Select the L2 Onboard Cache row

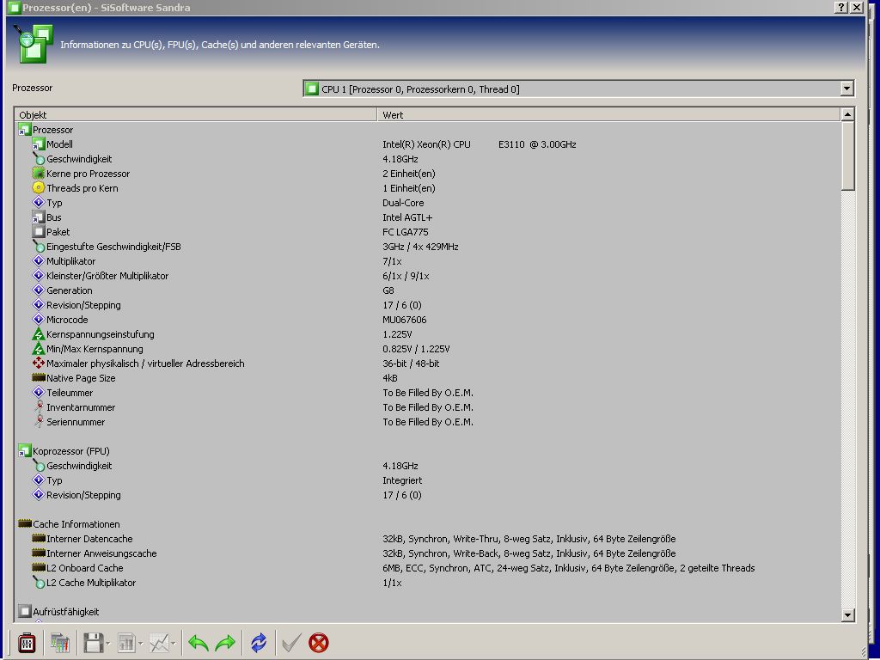[428, 568]
